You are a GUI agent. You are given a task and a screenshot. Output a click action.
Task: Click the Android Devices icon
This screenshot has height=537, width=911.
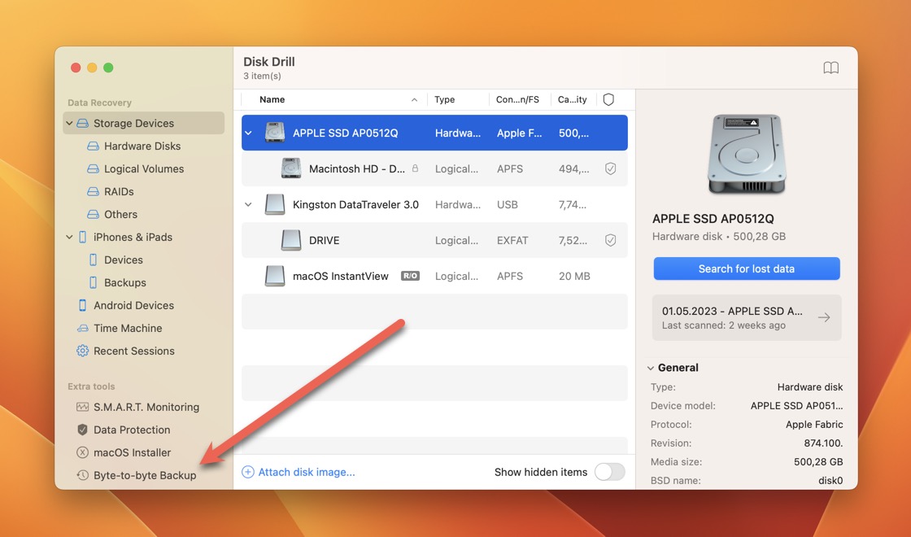pyautogui.click(x=82, y=306)
